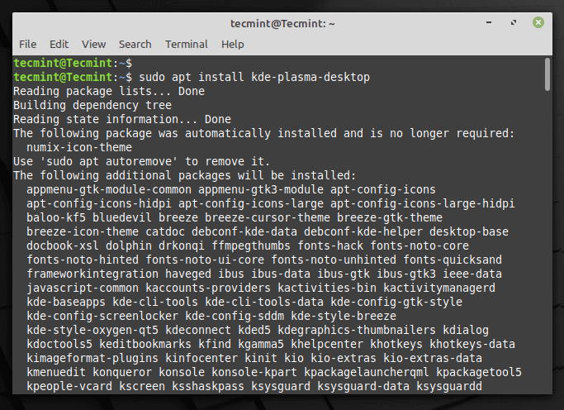Click the empty scrollbar track below the thumb
This screenshot has height=410, width=564.
click(x=547, y=248)
